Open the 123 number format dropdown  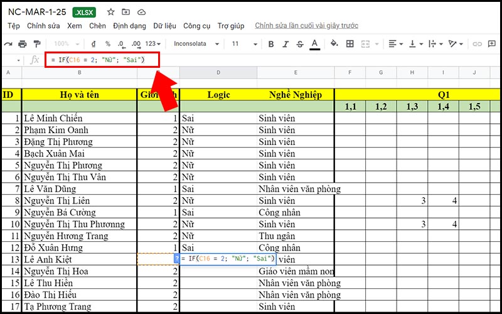(x=153, y=44)
